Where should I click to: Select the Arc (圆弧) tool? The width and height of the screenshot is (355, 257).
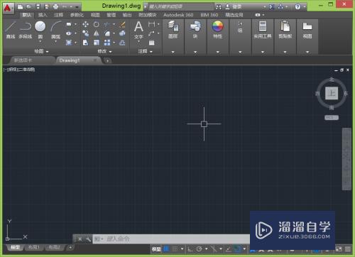56,30
